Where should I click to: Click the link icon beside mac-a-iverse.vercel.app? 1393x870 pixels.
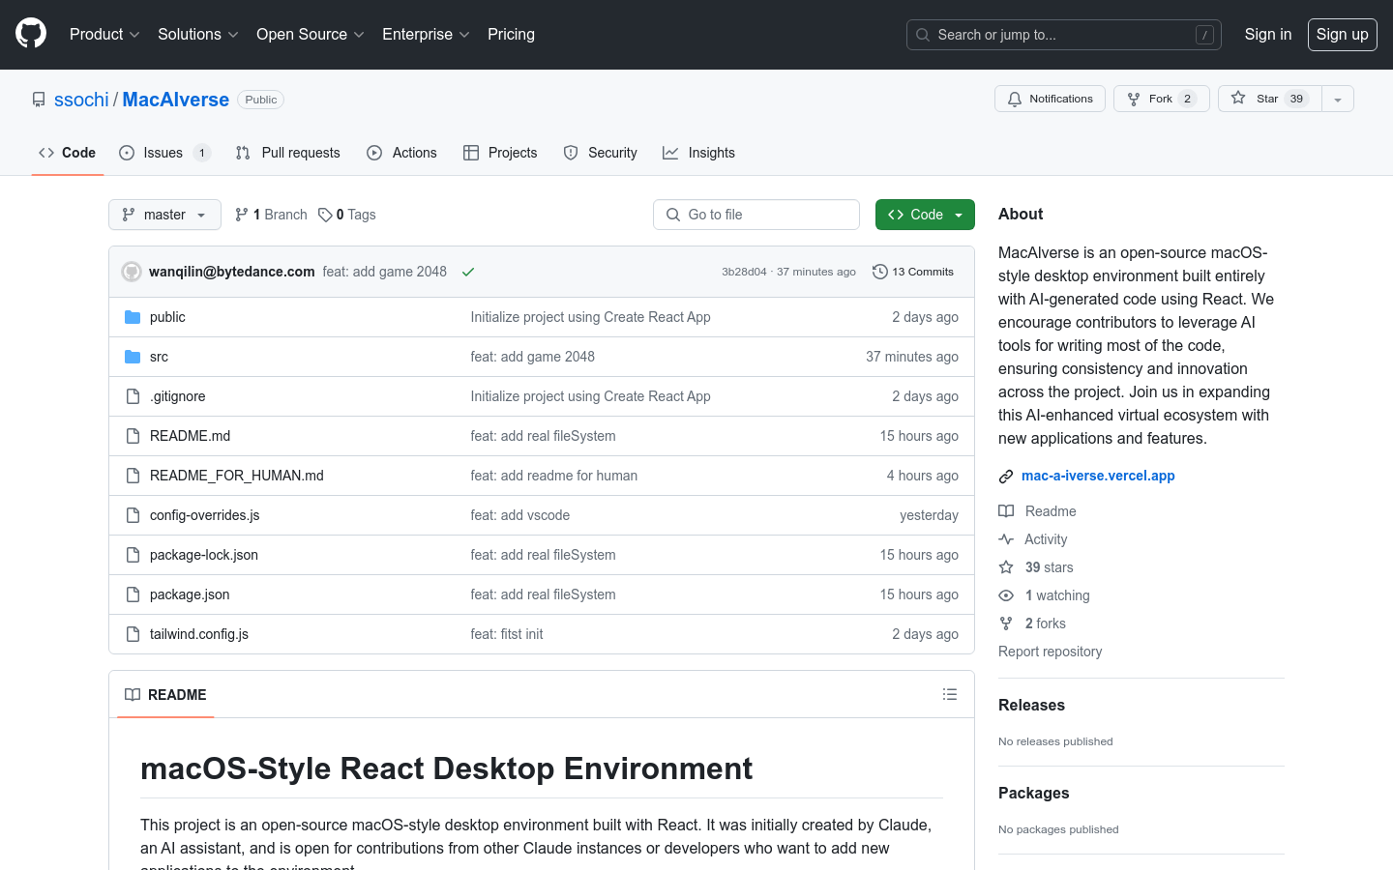[x=1006, y=477]
